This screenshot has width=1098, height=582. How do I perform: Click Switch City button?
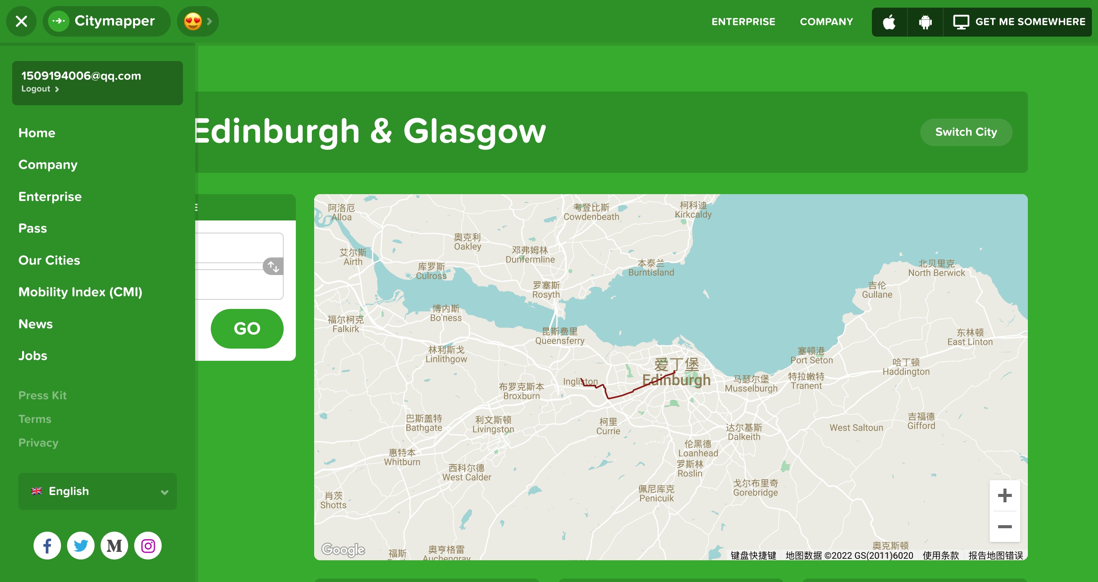(x=966, y=132)
